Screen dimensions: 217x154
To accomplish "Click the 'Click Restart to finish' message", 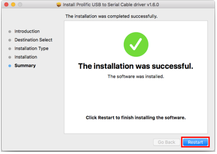I will tap(136, 118).
